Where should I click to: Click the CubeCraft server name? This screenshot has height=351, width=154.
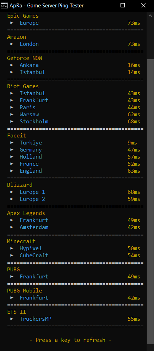[x=34, y=255]
